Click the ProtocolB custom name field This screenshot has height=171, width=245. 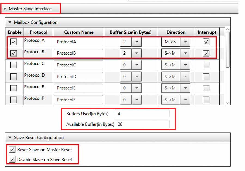tap(78, 53)
